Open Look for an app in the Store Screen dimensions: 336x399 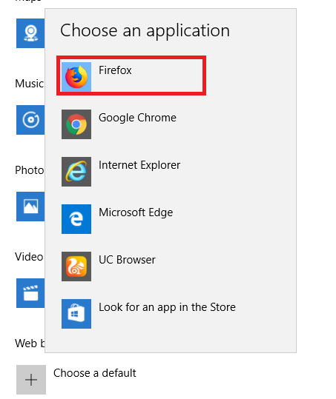pos(167,307)
